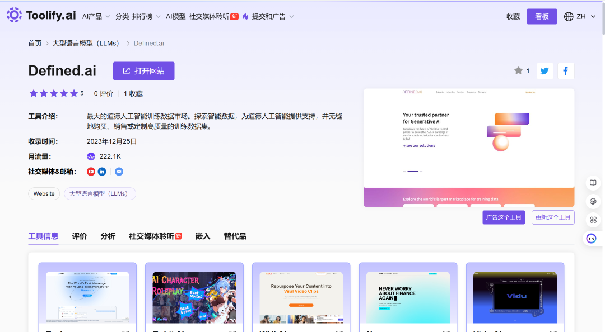
Task: Click the 2023年12月25日 date text
Action: (111, 141)
